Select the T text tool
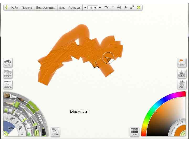Screen dimensions: 189x142 [x=22, y=133]
